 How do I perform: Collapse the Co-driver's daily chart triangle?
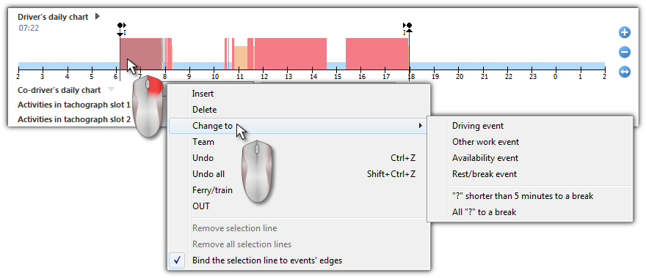pyautogui.click(x=110, y=89)
